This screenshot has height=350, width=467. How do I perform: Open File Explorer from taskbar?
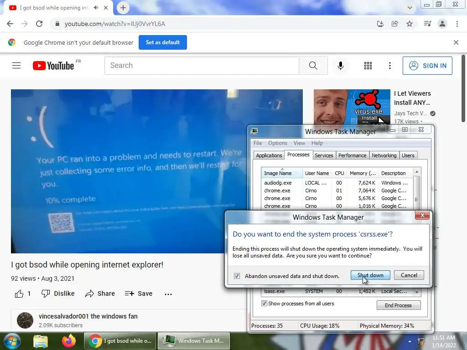41,341
